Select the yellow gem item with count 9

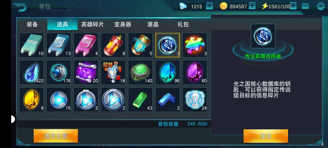pos(31,99)
